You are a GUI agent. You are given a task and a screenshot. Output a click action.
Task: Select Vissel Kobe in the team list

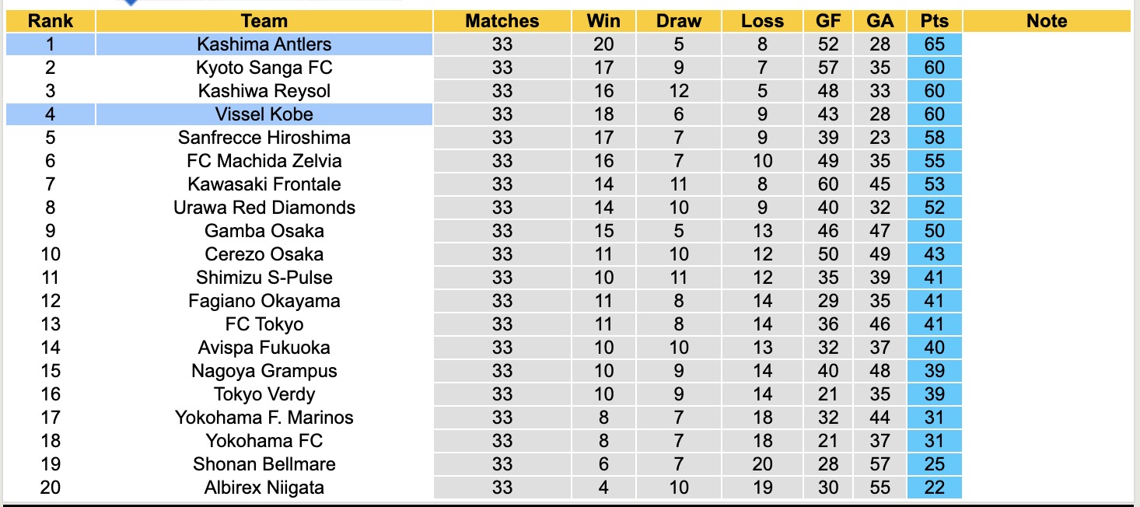tap(264, 114)
